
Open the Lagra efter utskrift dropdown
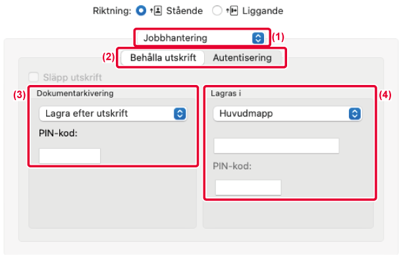pyautogui.click(x=113, y=113)
